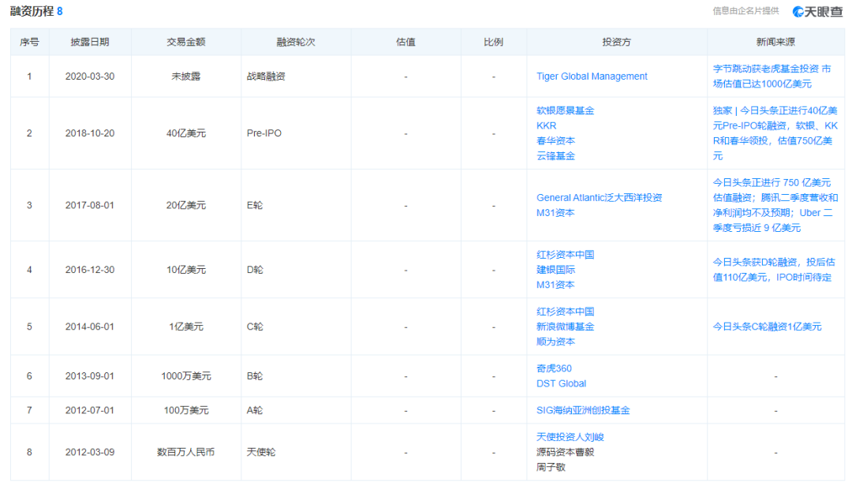Click 周子敬 investor text
852x489 pixels.
(x=551, y=468)
